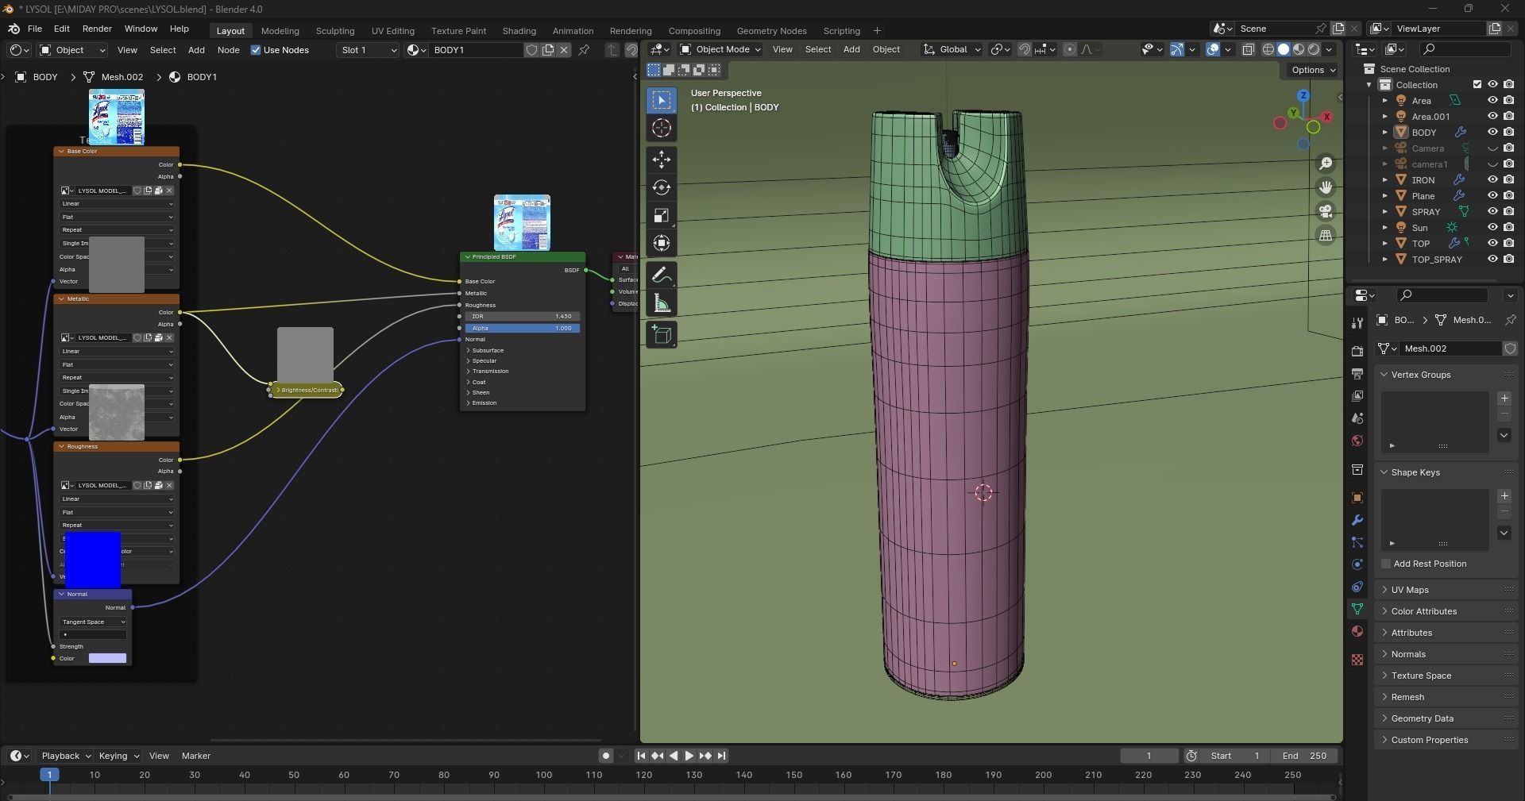Click the Normal node Color swatch
The width and height of the screenshot is (1525, 801).
[x=107, y=658]
